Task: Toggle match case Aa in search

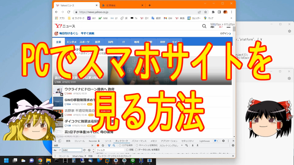Action: point(55,150)
